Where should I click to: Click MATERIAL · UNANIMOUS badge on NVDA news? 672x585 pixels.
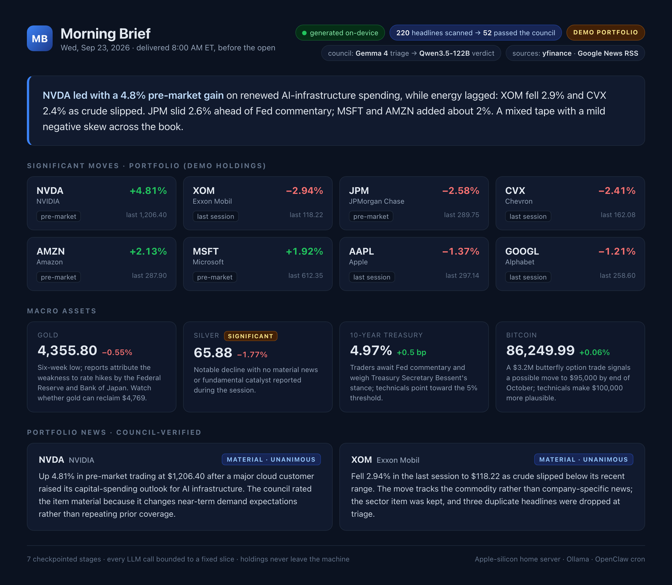point(271,460)
